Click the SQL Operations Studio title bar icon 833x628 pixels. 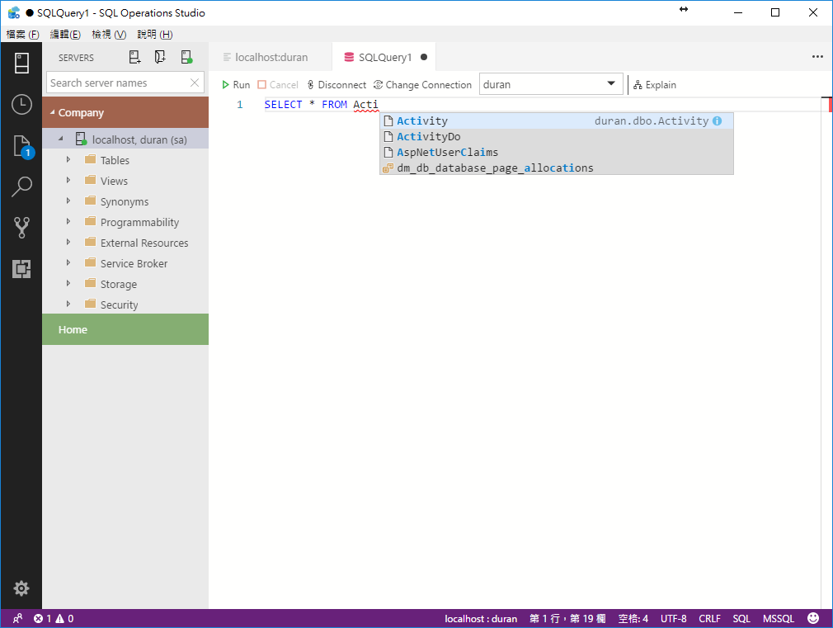point(14,12)
